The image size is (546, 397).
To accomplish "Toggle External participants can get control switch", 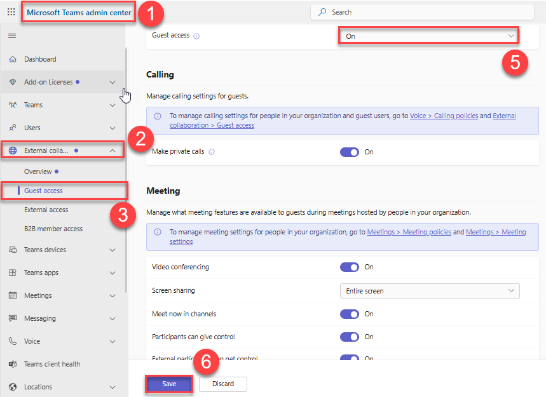I will 349,358.
